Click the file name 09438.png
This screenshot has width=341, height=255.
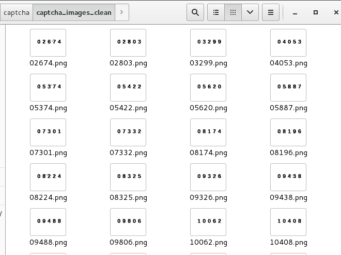[288, 198]
